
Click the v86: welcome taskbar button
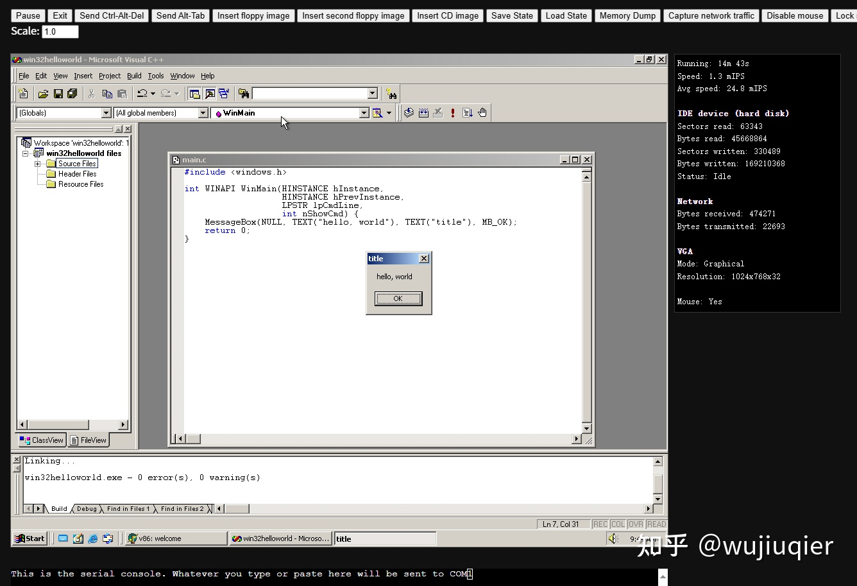point(176,539)
